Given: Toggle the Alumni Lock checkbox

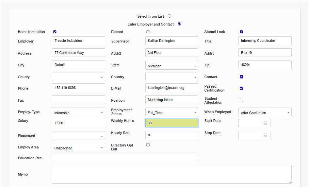Looking at the screenshot, I should click(x=241, y=32).
